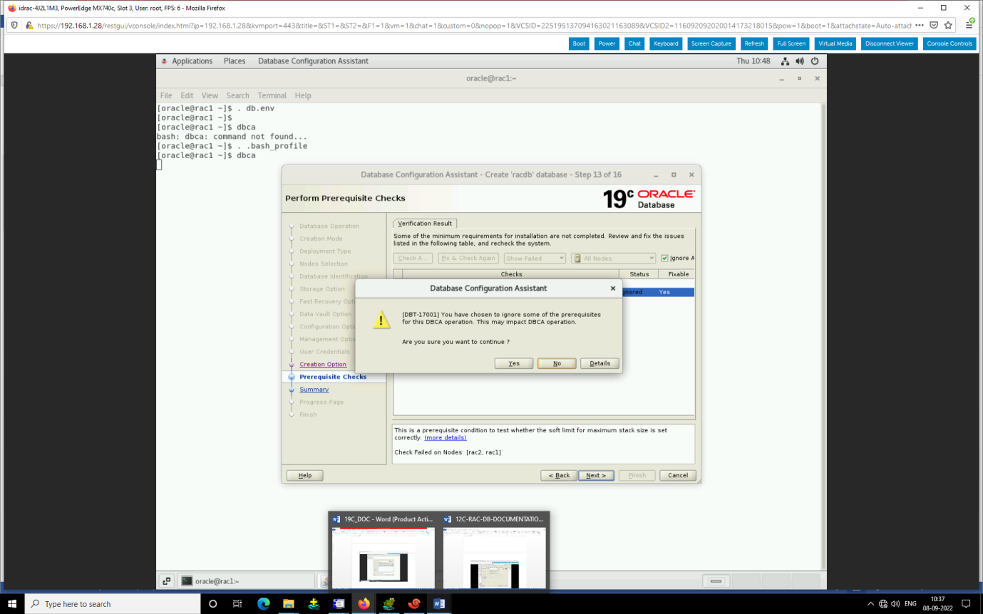The image size is (983, 614).
Task: Click iDRAC Screen Capture button
Action: (x=711, y=43)
